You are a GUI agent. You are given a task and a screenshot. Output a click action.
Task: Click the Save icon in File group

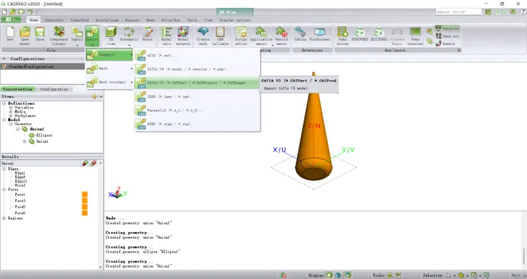[x=40, y=35]
